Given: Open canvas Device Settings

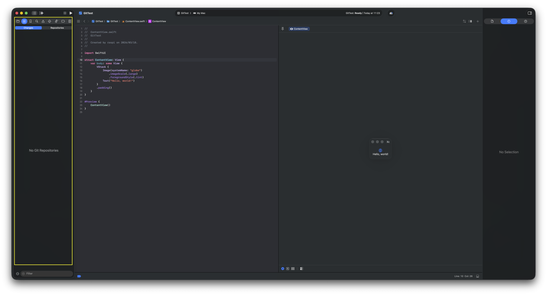Looking at the screenshot, I should 302,269.
